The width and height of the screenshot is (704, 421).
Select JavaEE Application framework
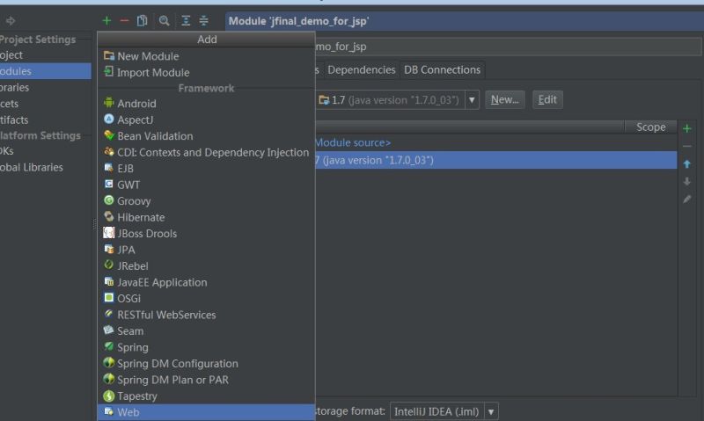point(206,282)
